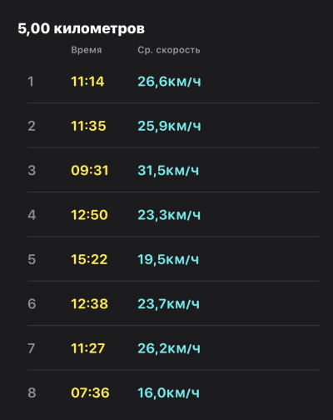Click the 16,0км/ч speed value
This screenshot has width=333, height=420.
[169, 392]
